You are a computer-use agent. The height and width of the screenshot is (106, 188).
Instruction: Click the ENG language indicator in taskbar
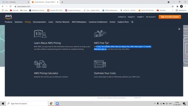pos(170,103)
